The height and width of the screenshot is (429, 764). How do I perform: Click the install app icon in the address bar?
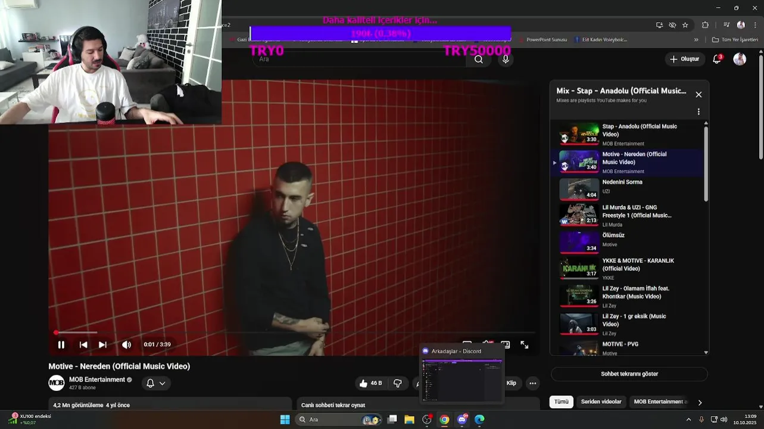pyautogui.click(x=659, y=25)
